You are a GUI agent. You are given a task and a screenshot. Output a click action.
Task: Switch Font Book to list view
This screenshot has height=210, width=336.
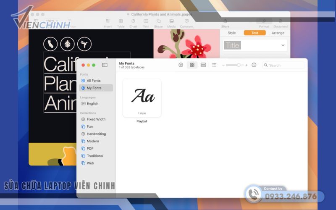[214, 65]
